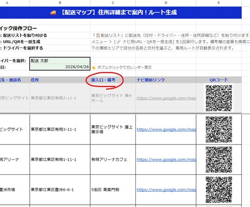Select column A header

click(x=7, y=3)
